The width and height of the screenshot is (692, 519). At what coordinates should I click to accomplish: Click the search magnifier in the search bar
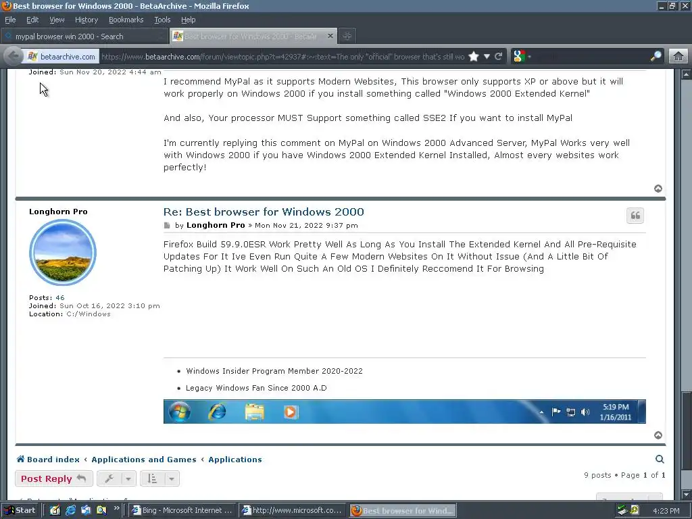coord(656,56)
